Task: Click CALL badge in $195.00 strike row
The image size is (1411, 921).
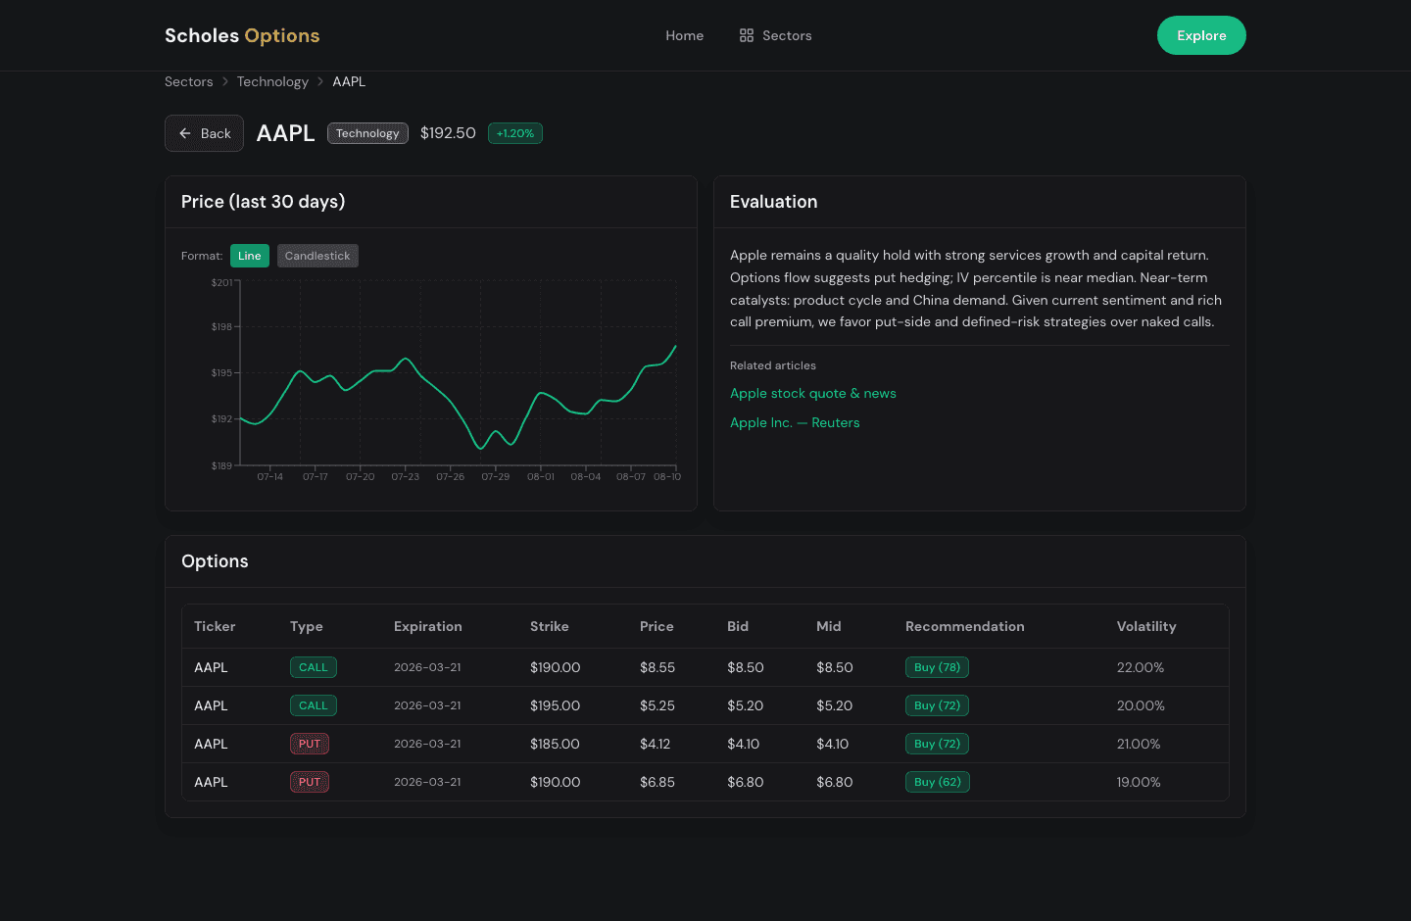Action: click(x=314, y=705)
